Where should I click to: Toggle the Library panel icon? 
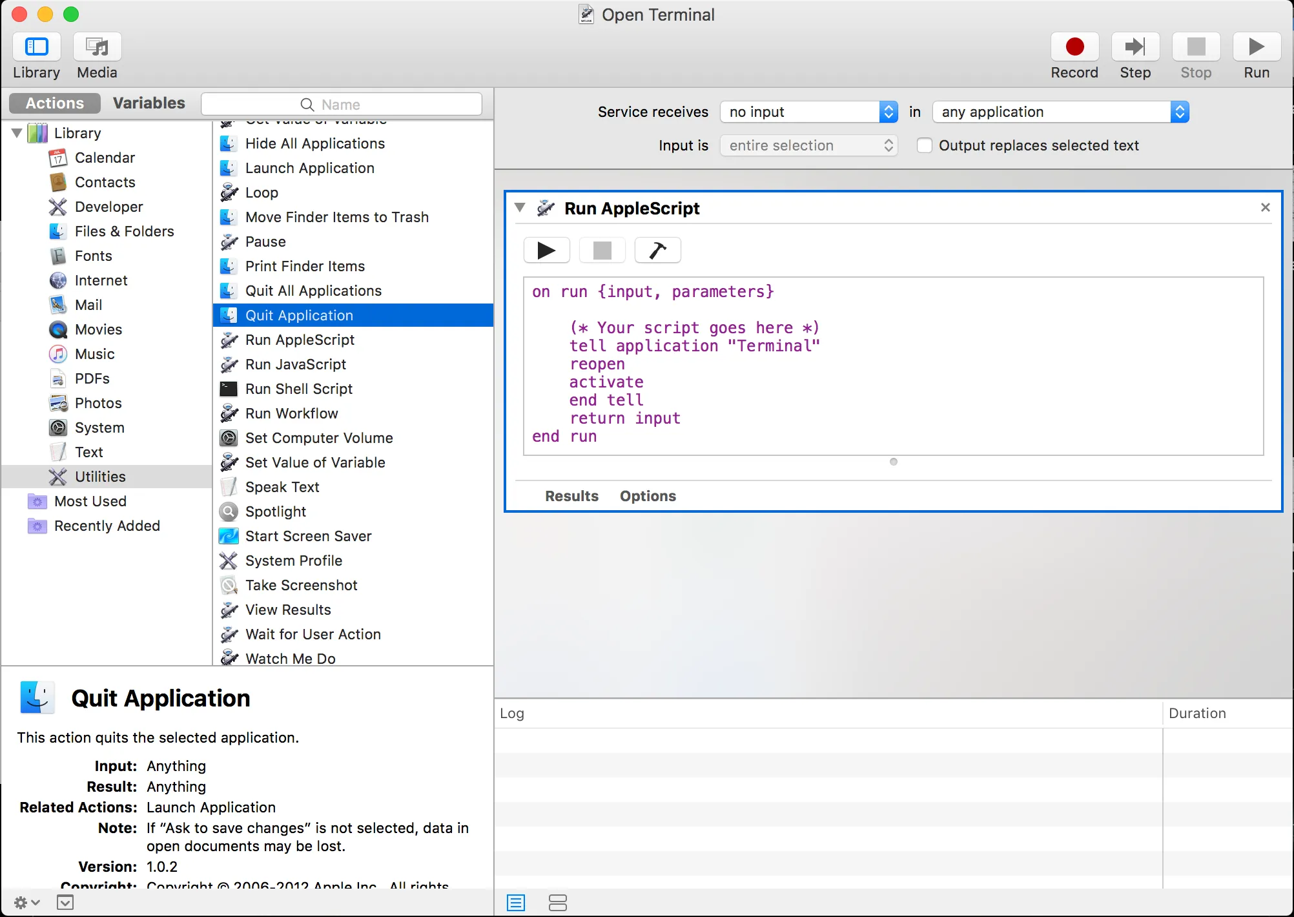[37, 47]
